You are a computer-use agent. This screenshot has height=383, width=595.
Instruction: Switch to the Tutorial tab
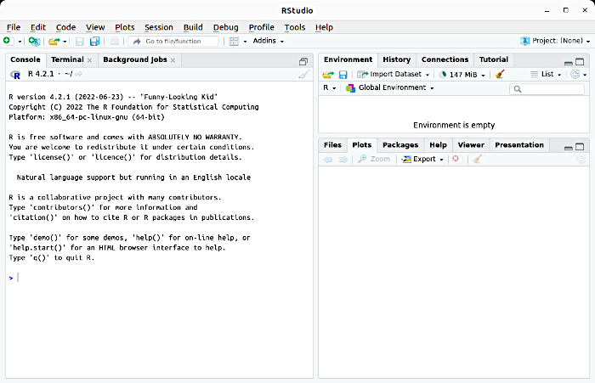493,59
